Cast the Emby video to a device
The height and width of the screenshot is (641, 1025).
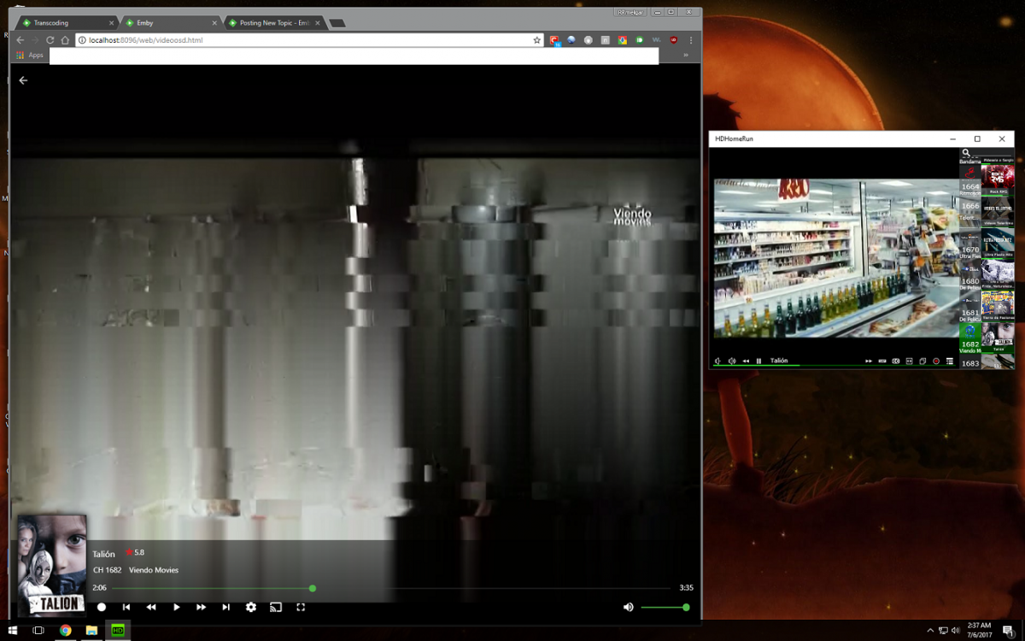pyautogui.click(x=276, y=607)
